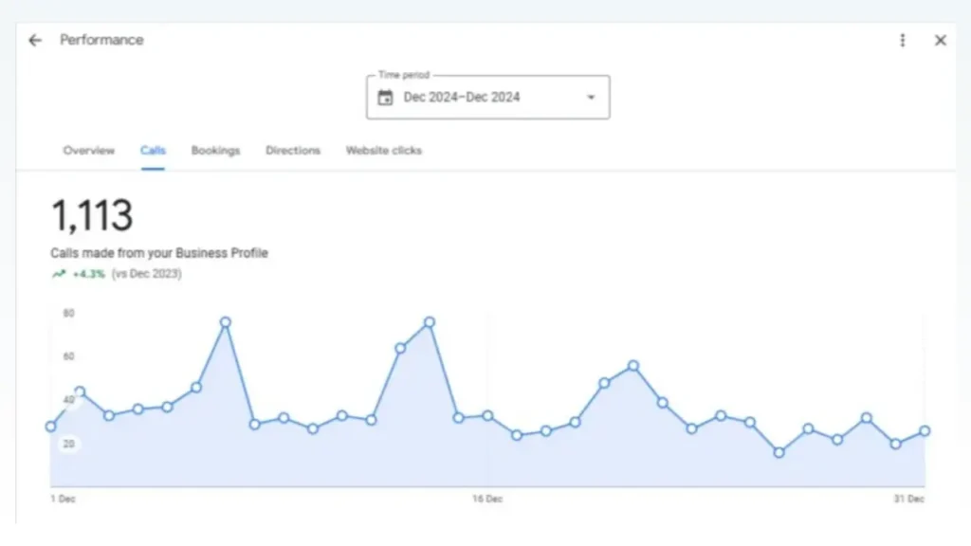This screenshot has height=546, width=971.
Task: Open the three-dot more options menu
Action: [x=903, y=40]
